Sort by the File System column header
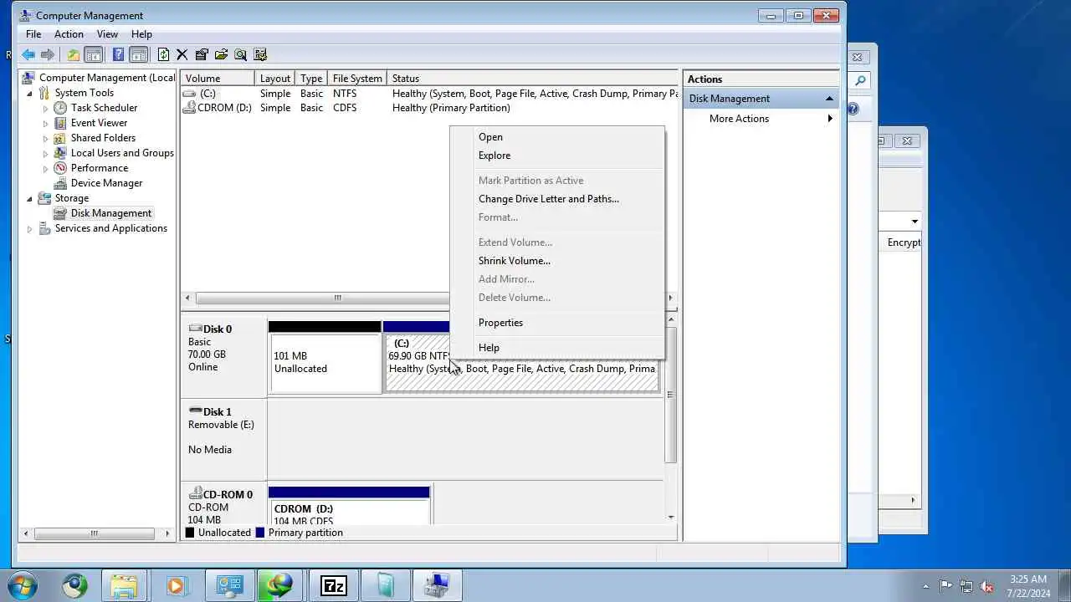Viewport: 1071px width, 602px height. (357, 79)
